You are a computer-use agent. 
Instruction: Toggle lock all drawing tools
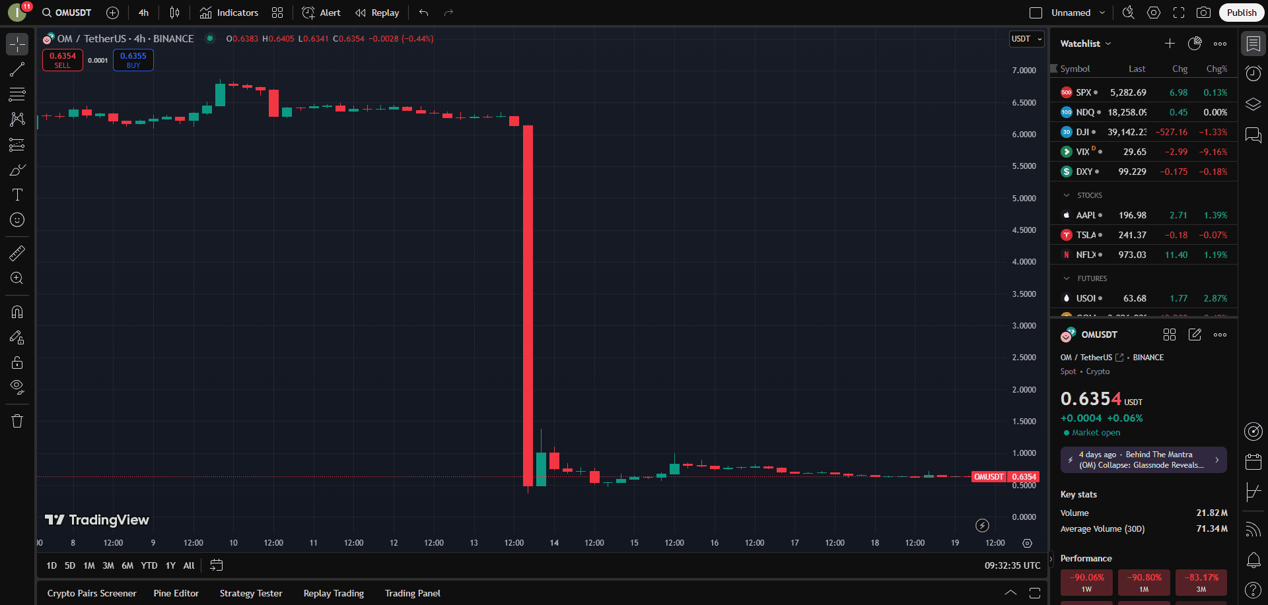17,362
